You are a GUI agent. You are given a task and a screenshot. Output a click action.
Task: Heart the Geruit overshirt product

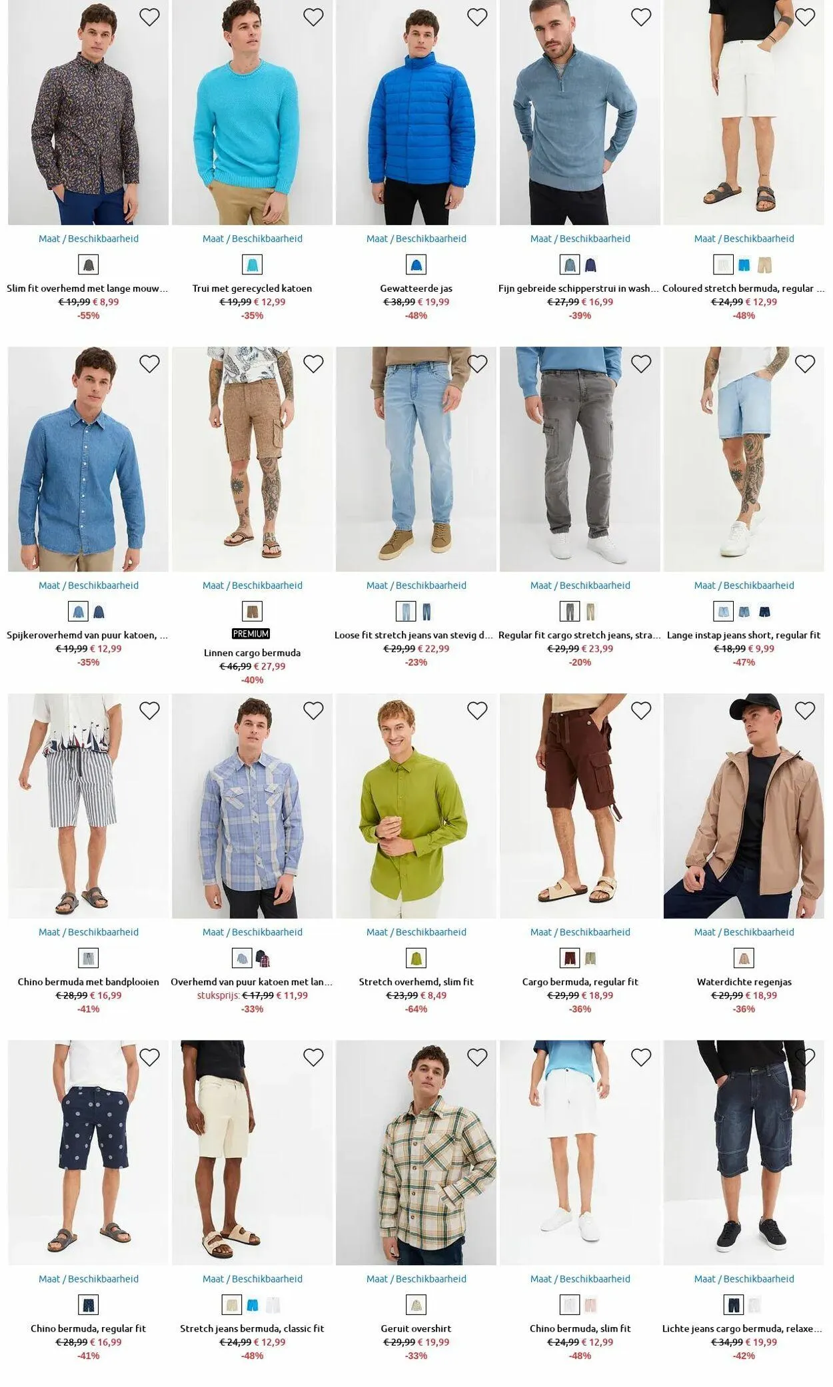(477, 1057)
